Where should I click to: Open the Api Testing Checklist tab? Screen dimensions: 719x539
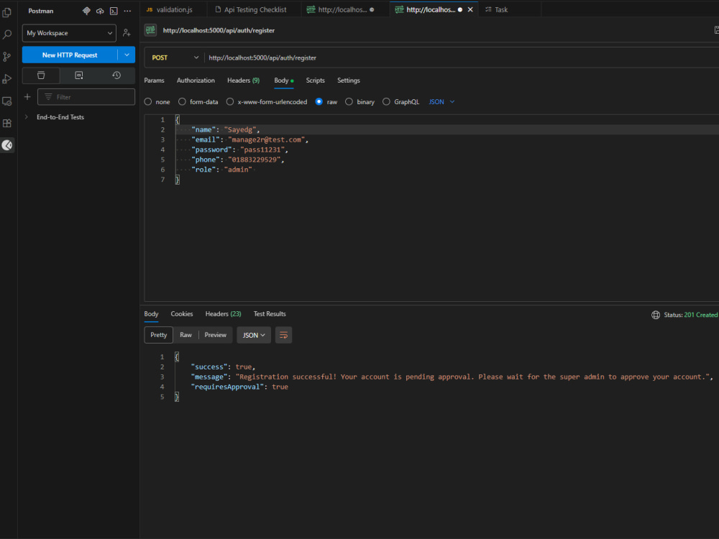[254, 9]
